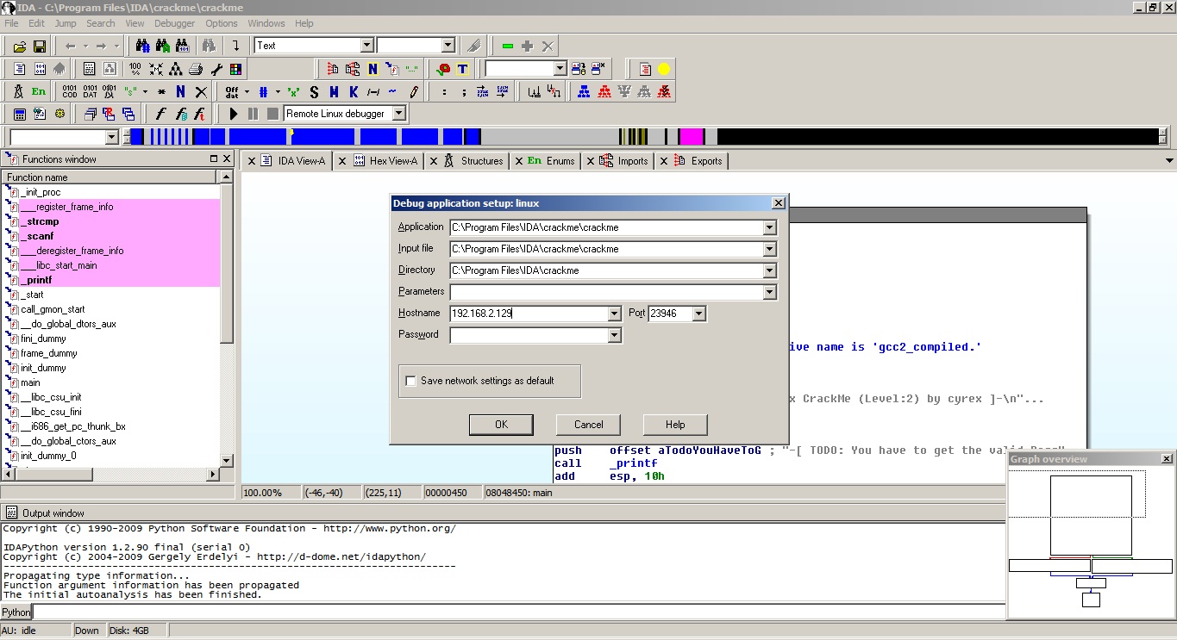
Task: Click the color palette grid icon
Action: click(x=236, y=69)
